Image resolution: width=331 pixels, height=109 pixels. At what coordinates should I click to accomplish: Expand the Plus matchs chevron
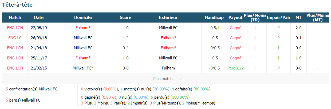click(180, 79)
